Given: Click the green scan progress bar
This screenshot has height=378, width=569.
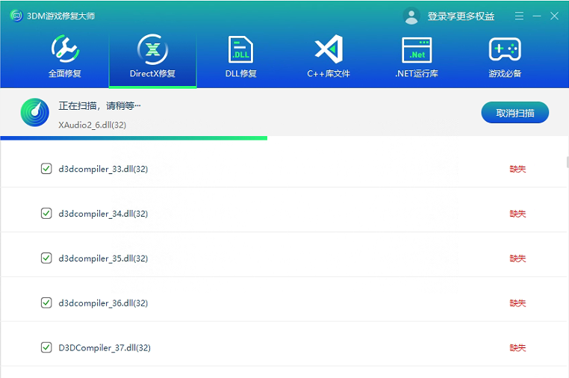Looking at the screenshot, I should tap(134, 138).
